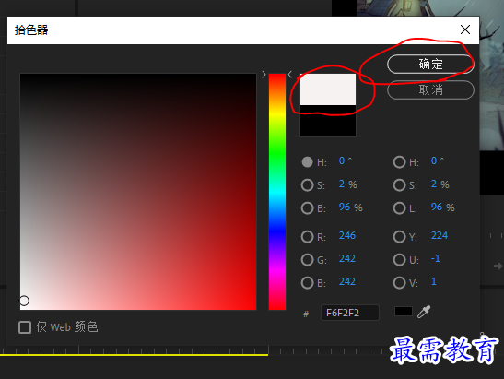Viewport: 504px width, 379px height.
Task: Click the left hue slider arrow marker
Action: click(264, 75)
